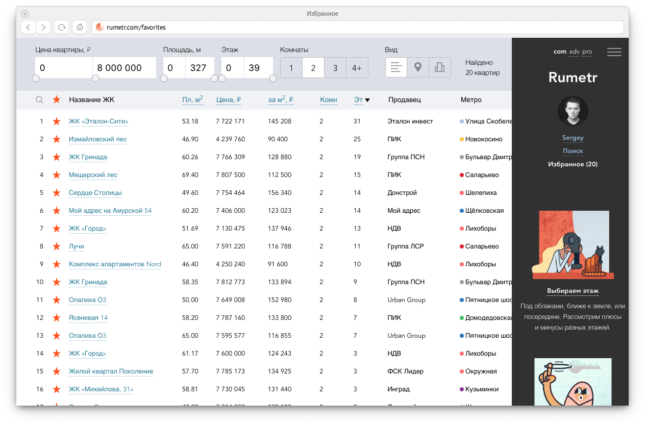Switch to map pin view
The width and height of the screenshot is (645, 425).
tap(418, 67)
